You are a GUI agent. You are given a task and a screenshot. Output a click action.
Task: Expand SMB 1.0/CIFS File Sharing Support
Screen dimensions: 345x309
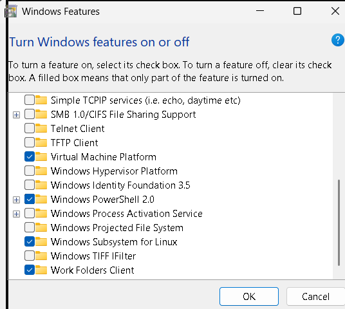point(16,115)
